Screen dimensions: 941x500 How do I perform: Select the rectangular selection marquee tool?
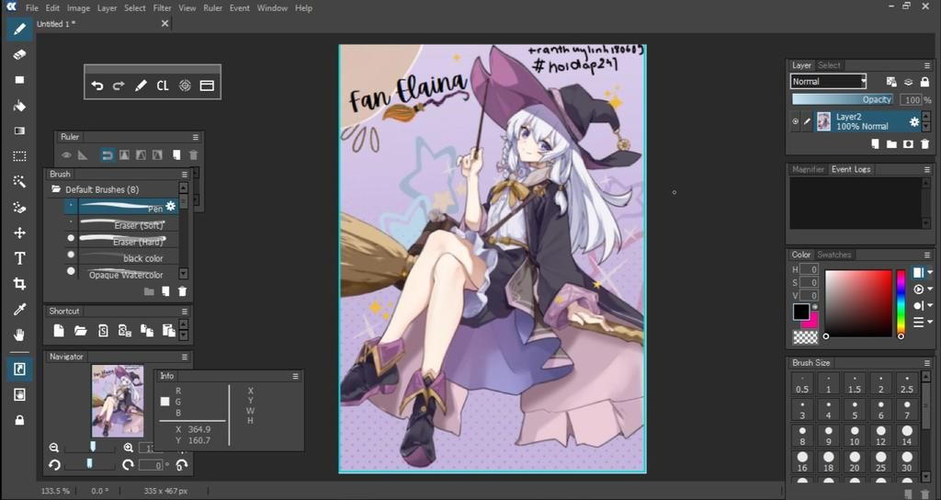coord(19,156)
